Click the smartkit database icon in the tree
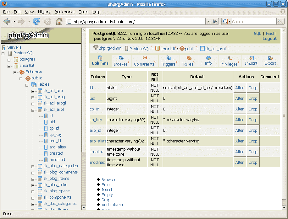 16,66
